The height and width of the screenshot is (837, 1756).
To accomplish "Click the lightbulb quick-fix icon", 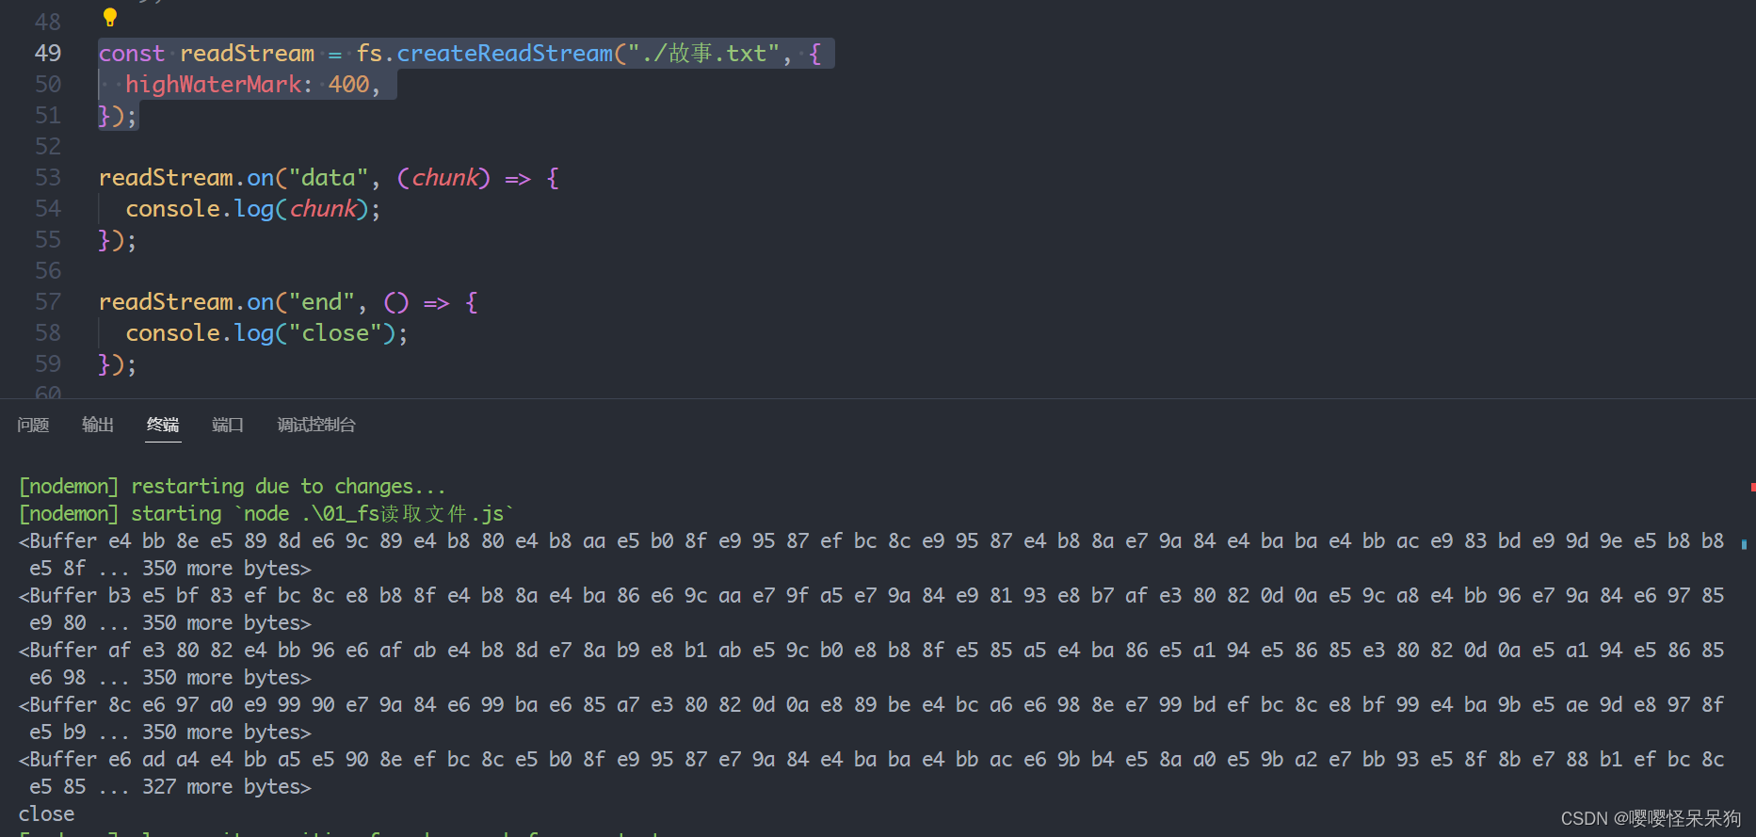I will click(x=110, y=17).
